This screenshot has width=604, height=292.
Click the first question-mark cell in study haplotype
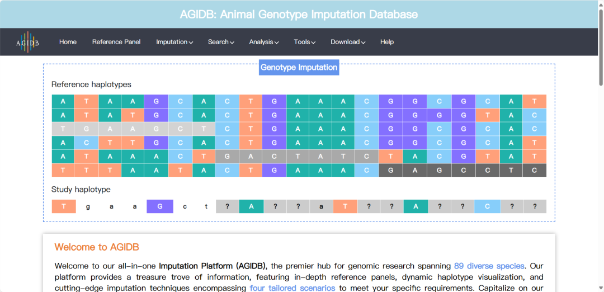[x=228, y=206]
